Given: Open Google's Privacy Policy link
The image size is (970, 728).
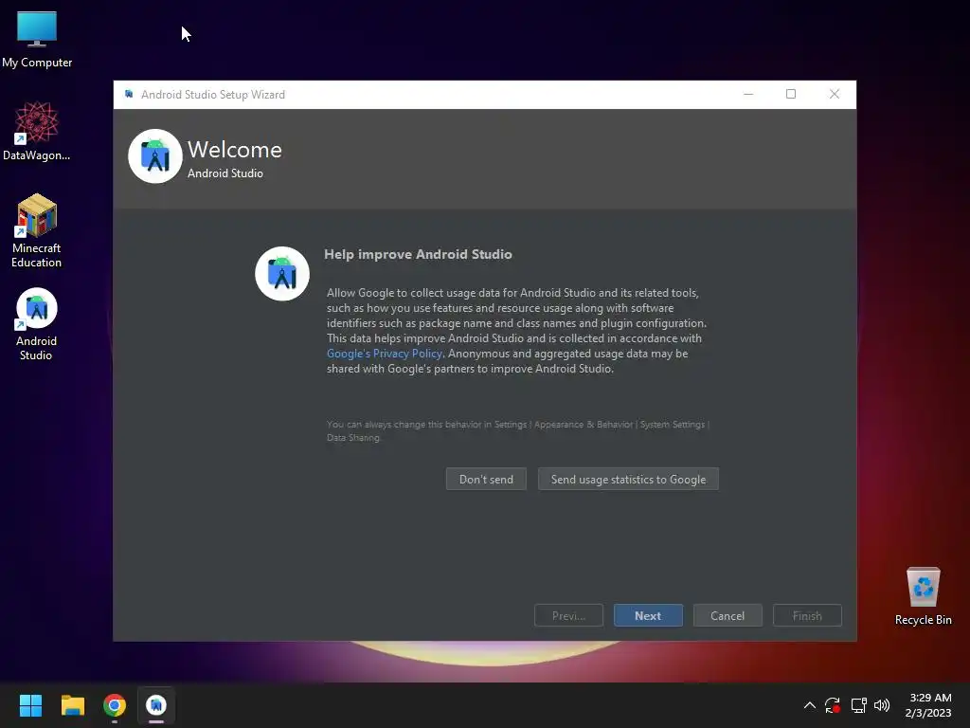Looking at the screenshot, I should [385, 354].
